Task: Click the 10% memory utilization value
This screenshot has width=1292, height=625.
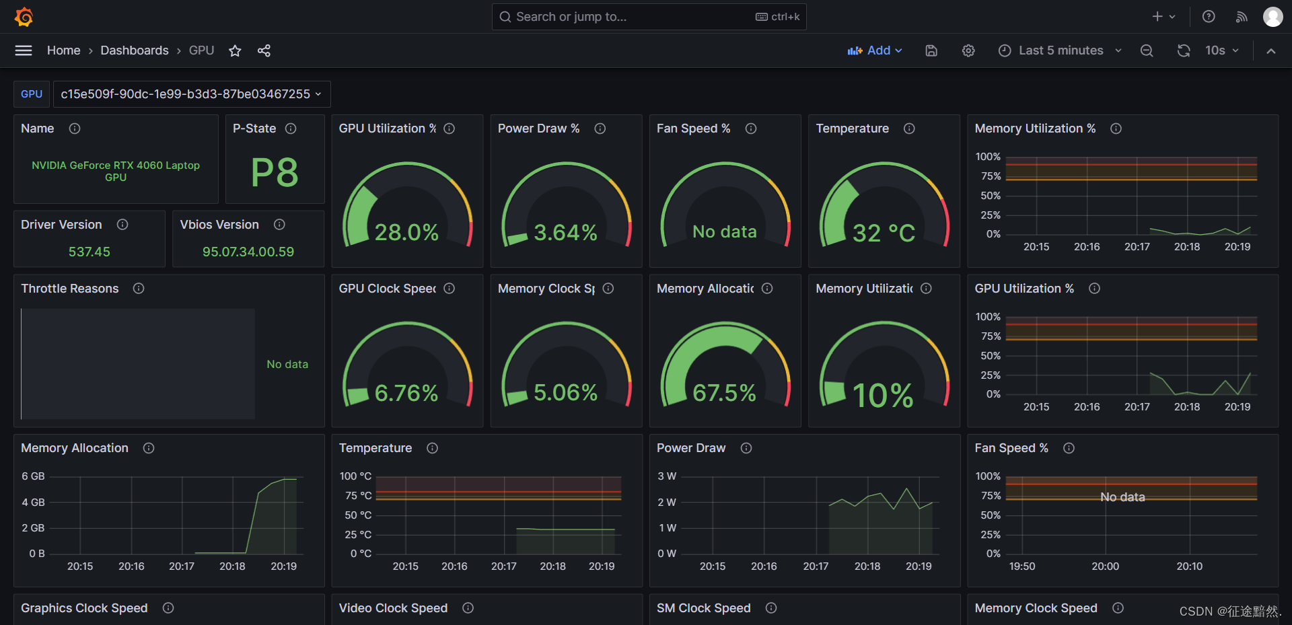Action: [883, 395]
